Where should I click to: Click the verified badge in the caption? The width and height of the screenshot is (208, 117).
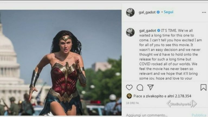coord(159,30)
